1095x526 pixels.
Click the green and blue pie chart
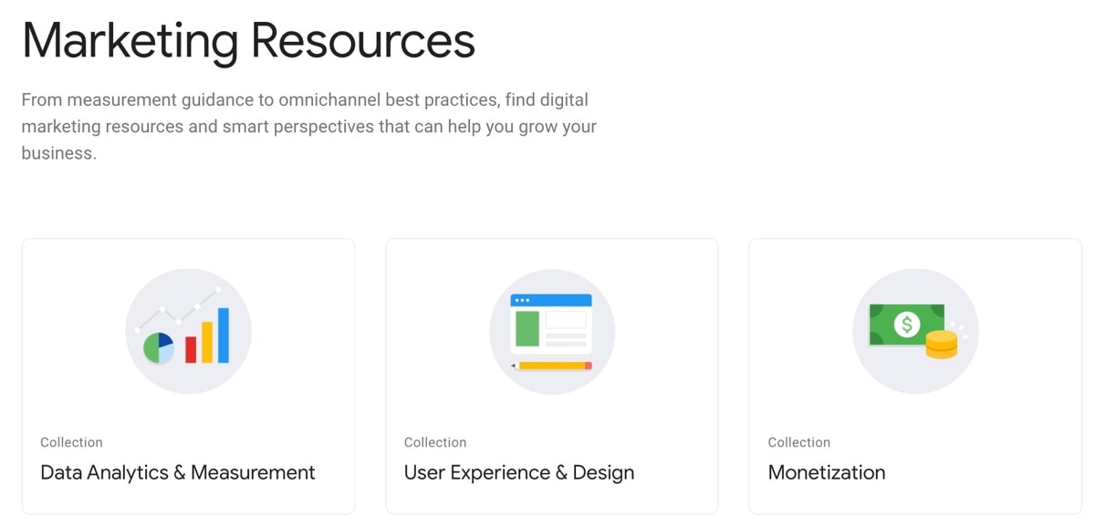pos(159,347)
